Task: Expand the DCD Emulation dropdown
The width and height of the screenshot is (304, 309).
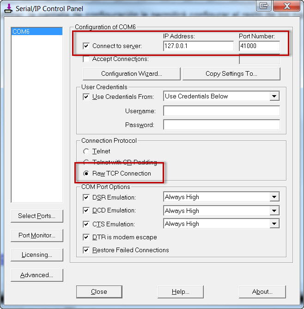Action: 274,211
